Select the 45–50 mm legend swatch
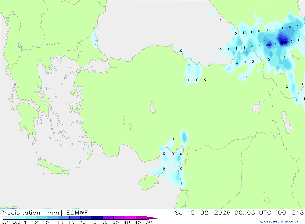The width and height of the screenshot is (305, 224). [x=142, y=218]
